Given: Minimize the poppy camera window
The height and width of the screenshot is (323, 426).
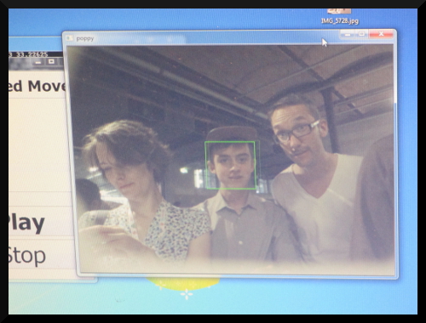Looking at the screenshot, I should tap(348, 34).
